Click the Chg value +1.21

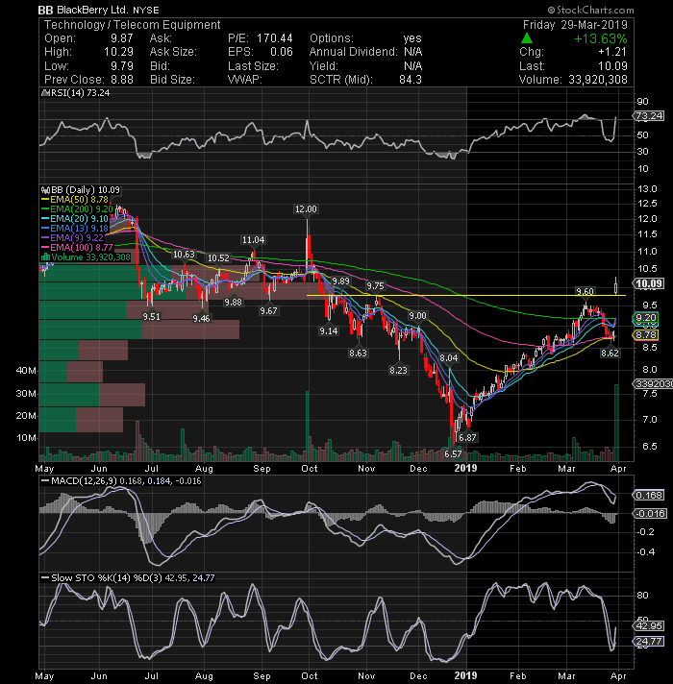612,52
